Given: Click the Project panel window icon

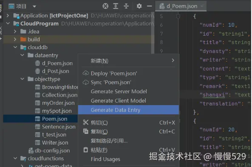Looking at the screenshot, I should pos(11,6).
